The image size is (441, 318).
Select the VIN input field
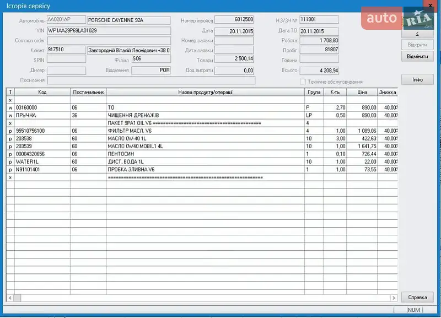pos(109,30)
